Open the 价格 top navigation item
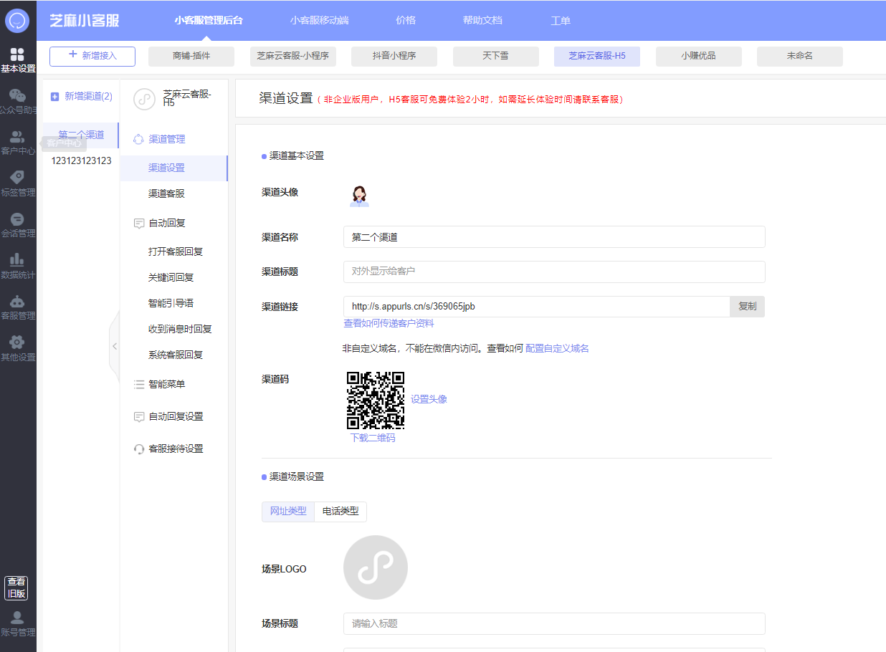This screenshot has height=652, width=886. pos(406,20)
